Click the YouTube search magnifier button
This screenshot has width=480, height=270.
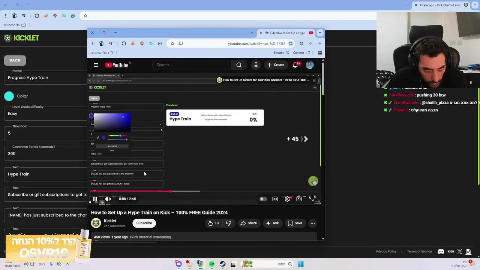coord(239,65)
